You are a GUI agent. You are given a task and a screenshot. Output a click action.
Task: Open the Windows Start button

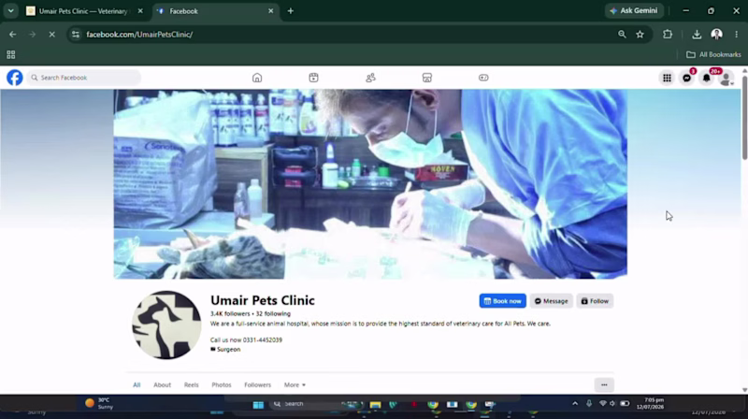258,404
